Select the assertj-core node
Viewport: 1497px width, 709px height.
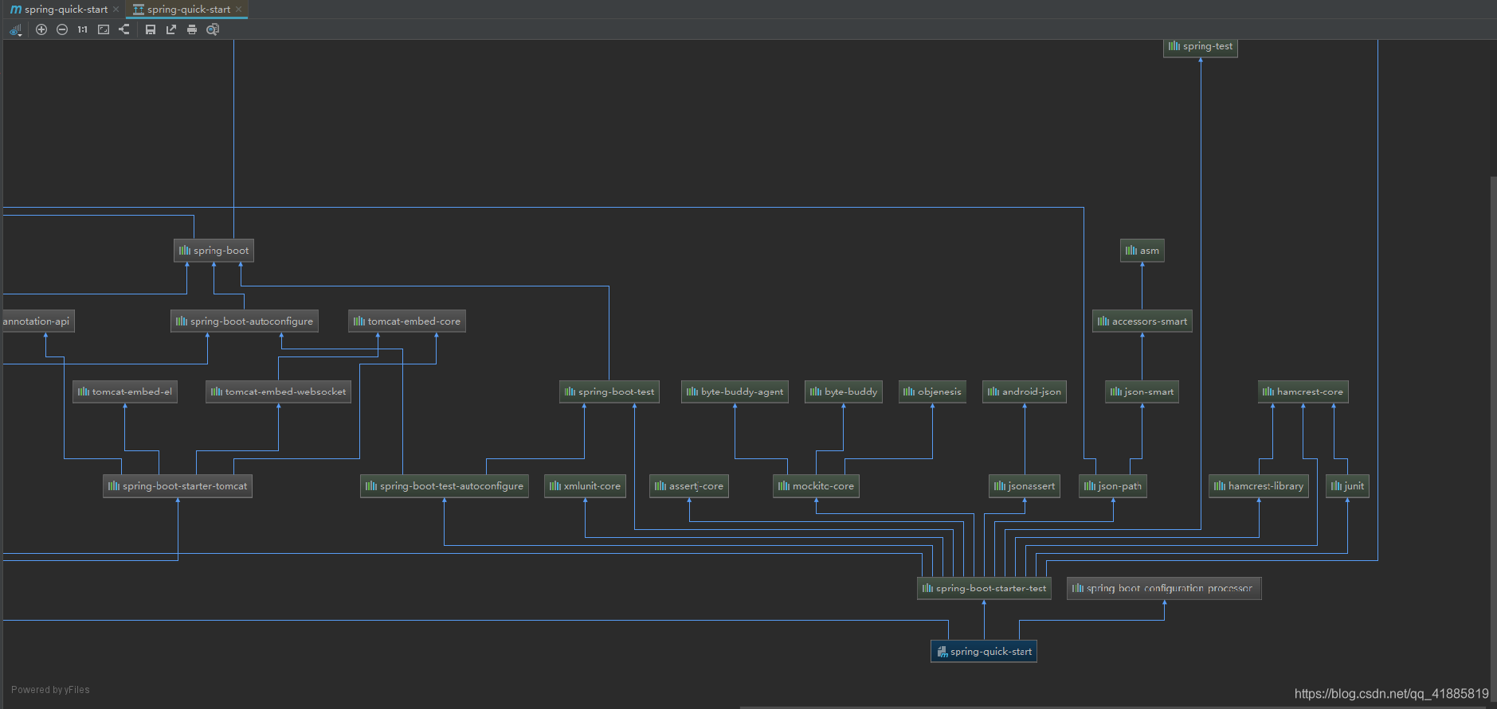[689, 486]
